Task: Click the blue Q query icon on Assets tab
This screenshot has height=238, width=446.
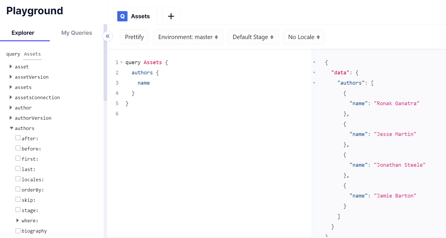Action: pyautogui.click(x=122, y=16)
